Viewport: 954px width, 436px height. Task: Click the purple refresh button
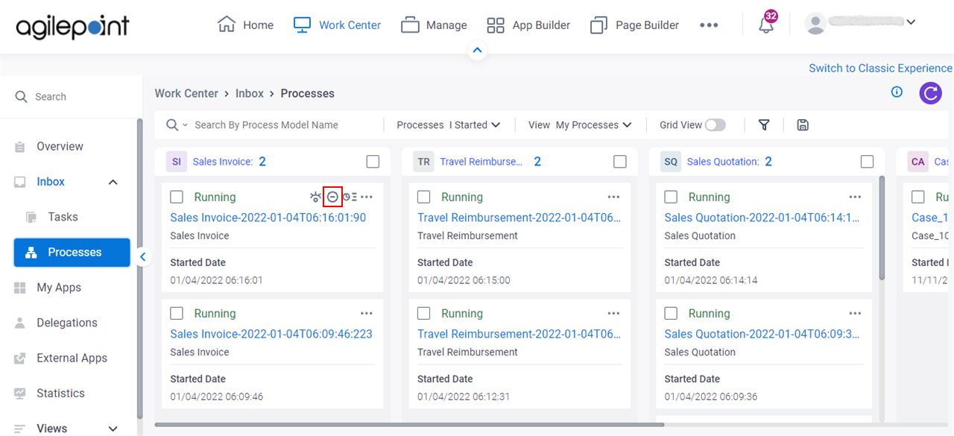[x=930, y=93]
